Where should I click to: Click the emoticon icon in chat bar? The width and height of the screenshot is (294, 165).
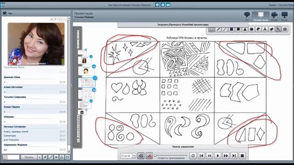(x=56, y=157)
